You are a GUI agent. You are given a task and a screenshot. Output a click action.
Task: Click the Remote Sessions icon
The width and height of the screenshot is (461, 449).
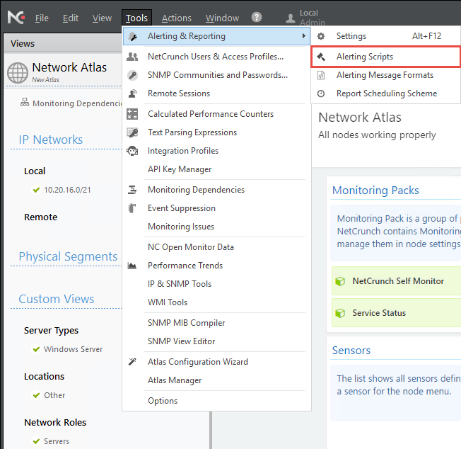click(133, 93)
